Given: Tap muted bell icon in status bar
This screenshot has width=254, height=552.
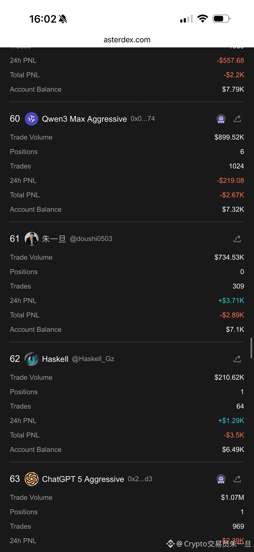Looking at the screenshot, I should [63, 19].
